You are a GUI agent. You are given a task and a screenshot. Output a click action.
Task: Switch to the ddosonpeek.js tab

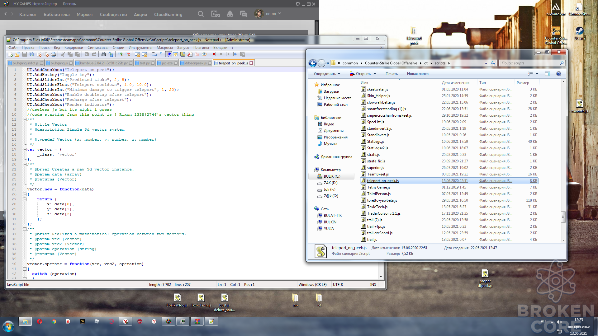point(196,63)
